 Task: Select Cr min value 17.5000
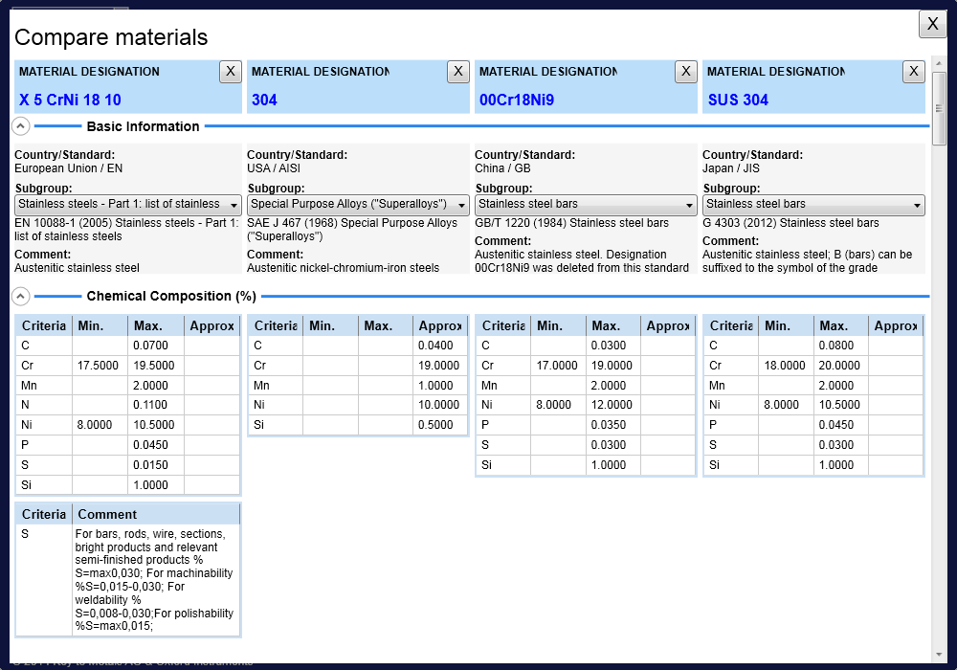(x=100, y=366)
